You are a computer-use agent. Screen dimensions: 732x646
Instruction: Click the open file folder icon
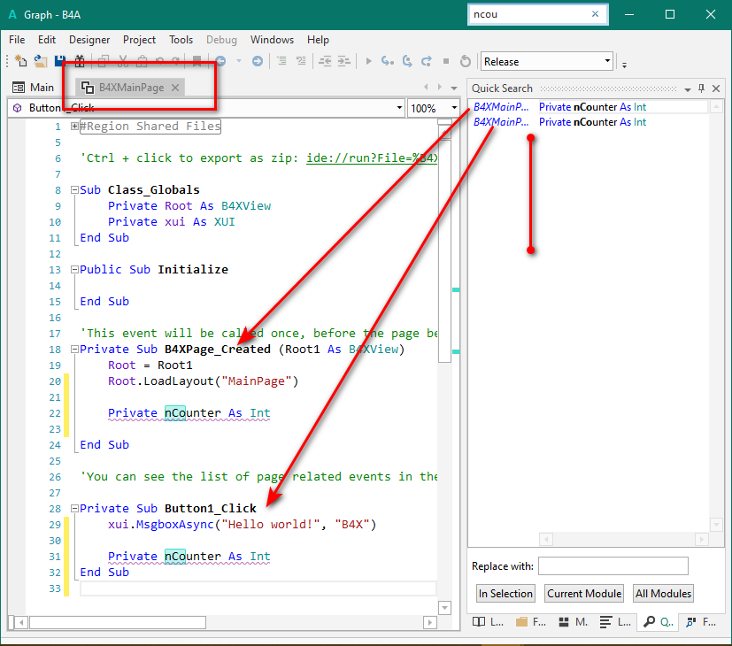(x=40, y=61)
